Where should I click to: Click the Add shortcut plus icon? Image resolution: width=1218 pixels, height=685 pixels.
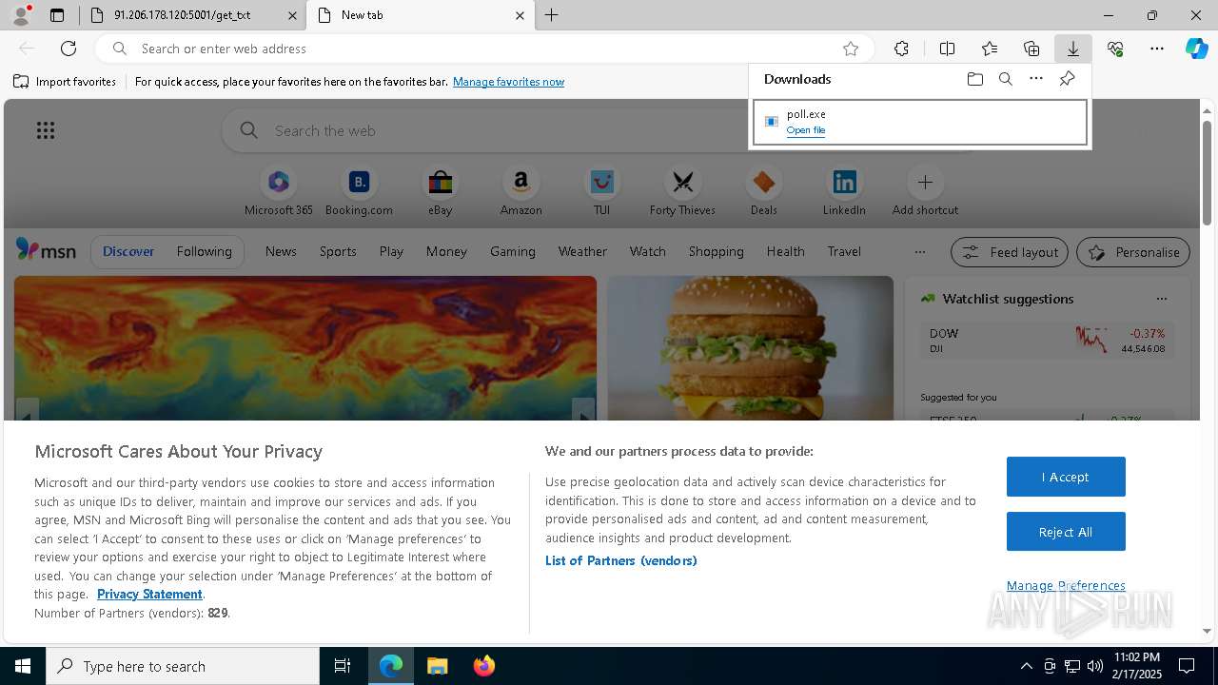[x=925, y=182]
